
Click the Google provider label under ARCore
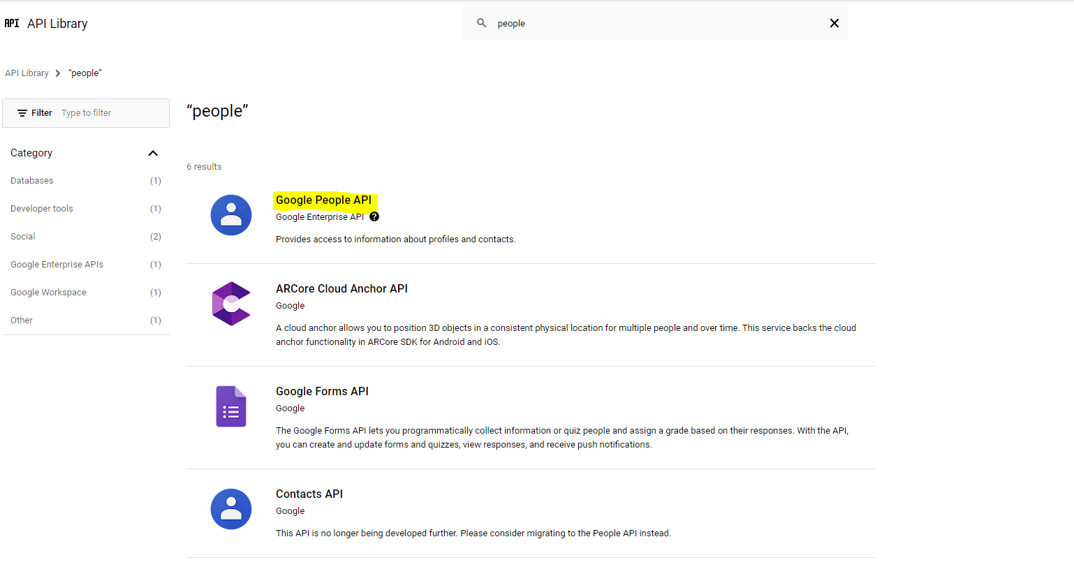click(x=290, y=306)
